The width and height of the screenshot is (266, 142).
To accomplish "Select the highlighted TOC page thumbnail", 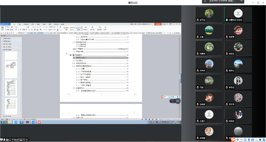I will coord(11,88).
